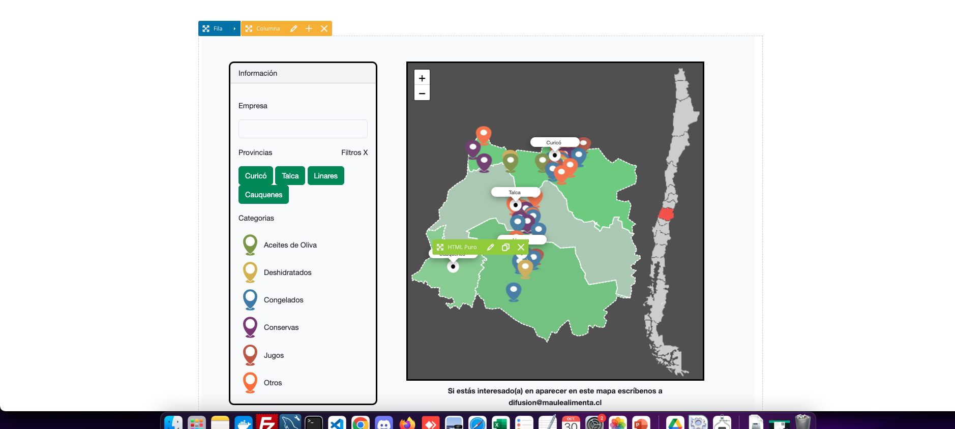Edit the HTML Puro element with pencil
Screen dimensions: 955x429
click(490, 247)
